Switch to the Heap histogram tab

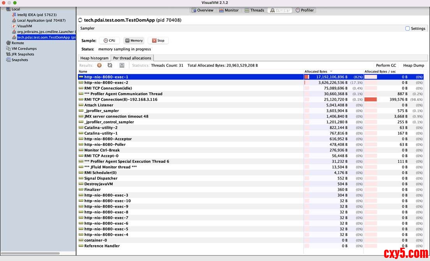click(94, 58)
